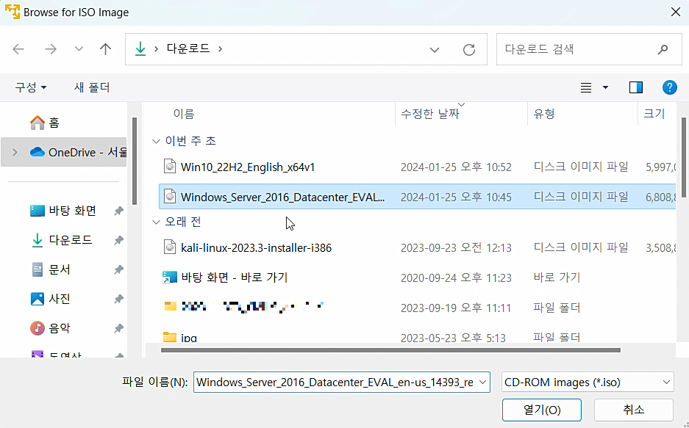The height and width of the screenshot is (428, 689).
Task: Click disc icon of Win10_22H2_English_x64v1
Action: point(170,167)
